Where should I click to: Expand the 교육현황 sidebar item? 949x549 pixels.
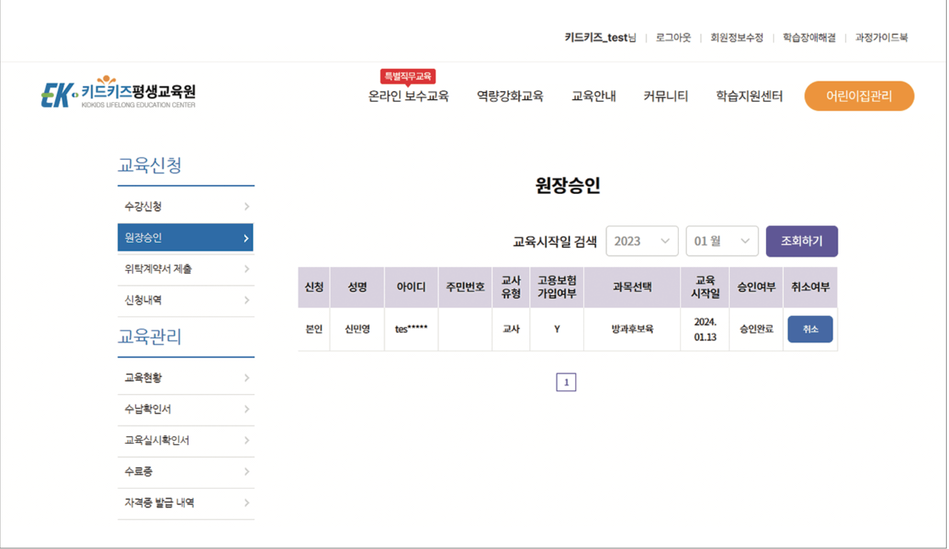click(x=186, y=378)
